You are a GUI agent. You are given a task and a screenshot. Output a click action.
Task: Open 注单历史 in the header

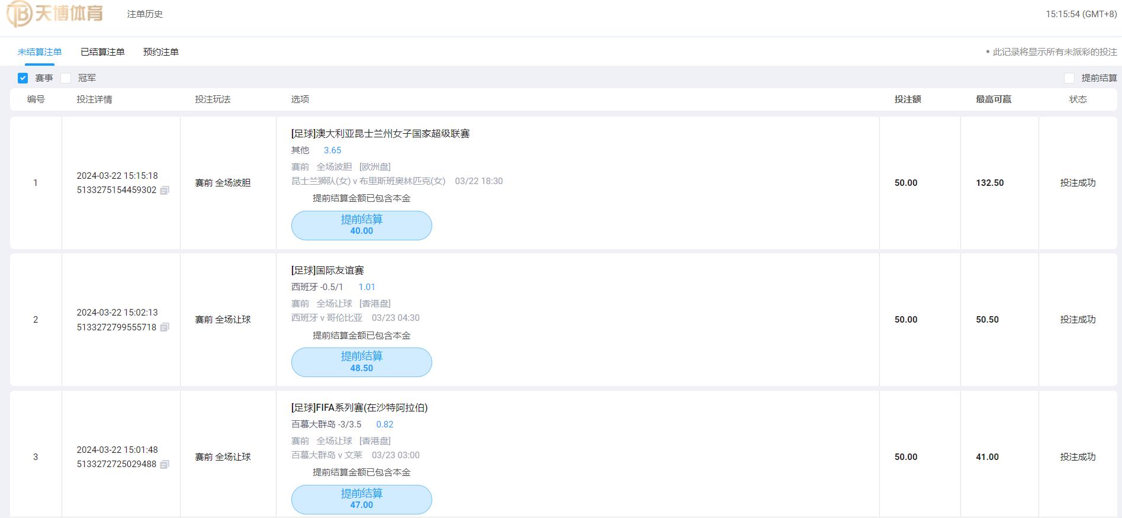click(x=145, y=14)
